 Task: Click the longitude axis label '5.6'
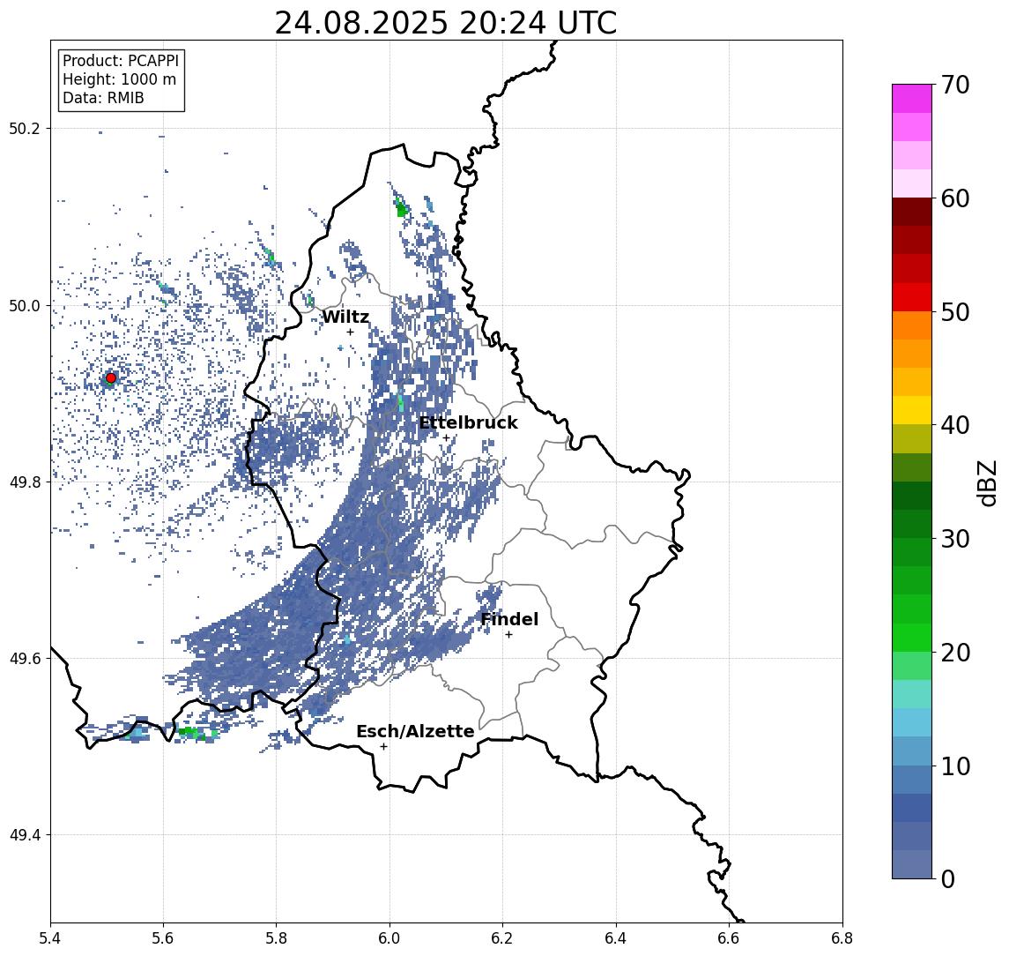(163, 938)
